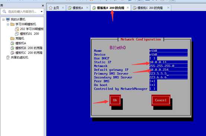The width and height of the screenshot is (206, 136).
Task: Click the VM icon on the 模板机C 200 的克隆 tab
Action: [x=135, y=8]
